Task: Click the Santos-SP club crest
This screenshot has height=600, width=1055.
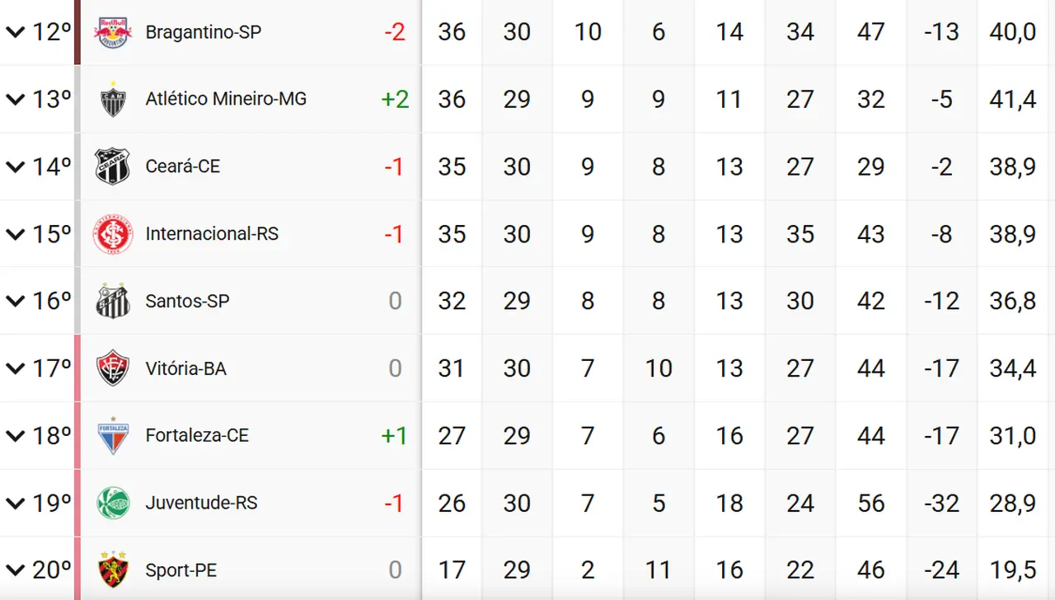Action: tap(112, 301)
